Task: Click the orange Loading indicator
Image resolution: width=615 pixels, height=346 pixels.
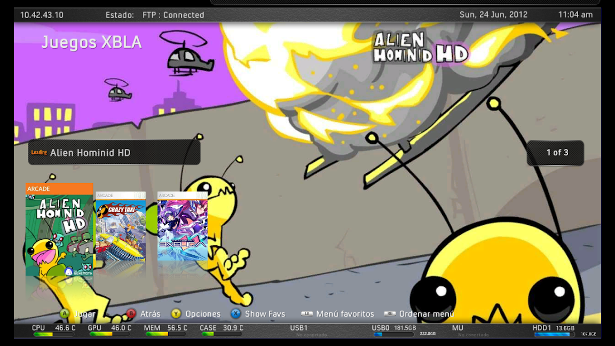Action: (x=39, y=153)
